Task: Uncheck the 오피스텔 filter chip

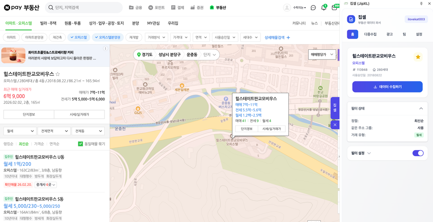Action: click(x=79, y=37)
